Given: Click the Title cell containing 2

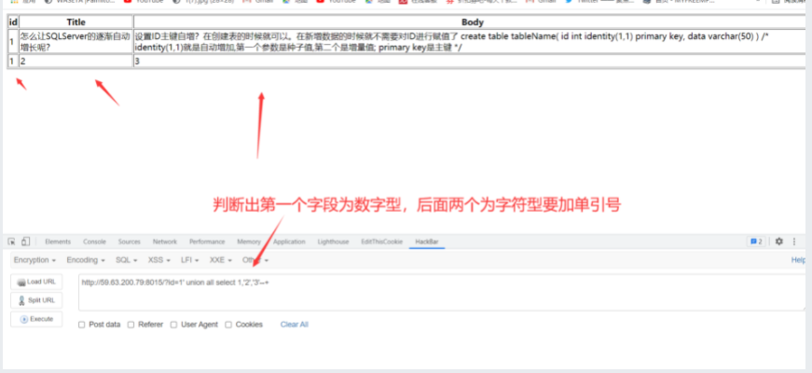Looking at the screenshot, I should pos(76,62).
